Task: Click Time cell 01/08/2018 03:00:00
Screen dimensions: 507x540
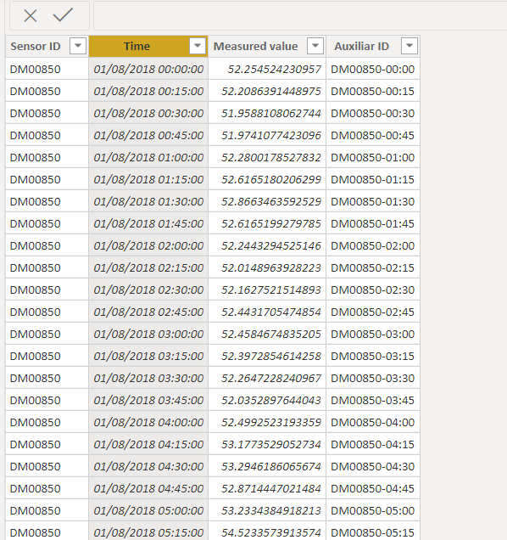Action: (148, 334)
